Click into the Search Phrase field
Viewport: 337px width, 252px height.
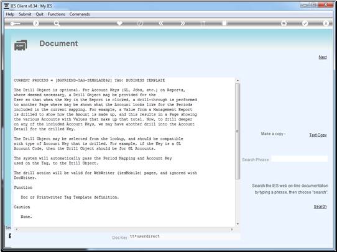pos(300,159)
